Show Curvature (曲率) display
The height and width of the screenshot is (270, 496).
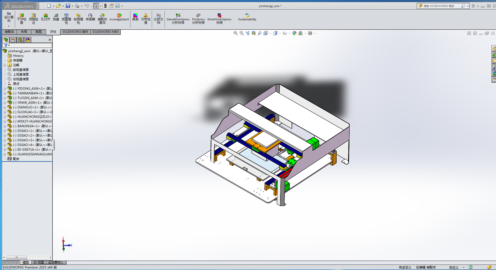[x=135, y=17]
